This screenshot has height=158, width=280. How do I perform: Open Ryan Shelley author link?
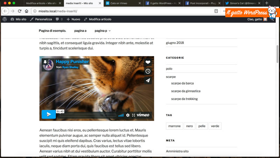70,67
